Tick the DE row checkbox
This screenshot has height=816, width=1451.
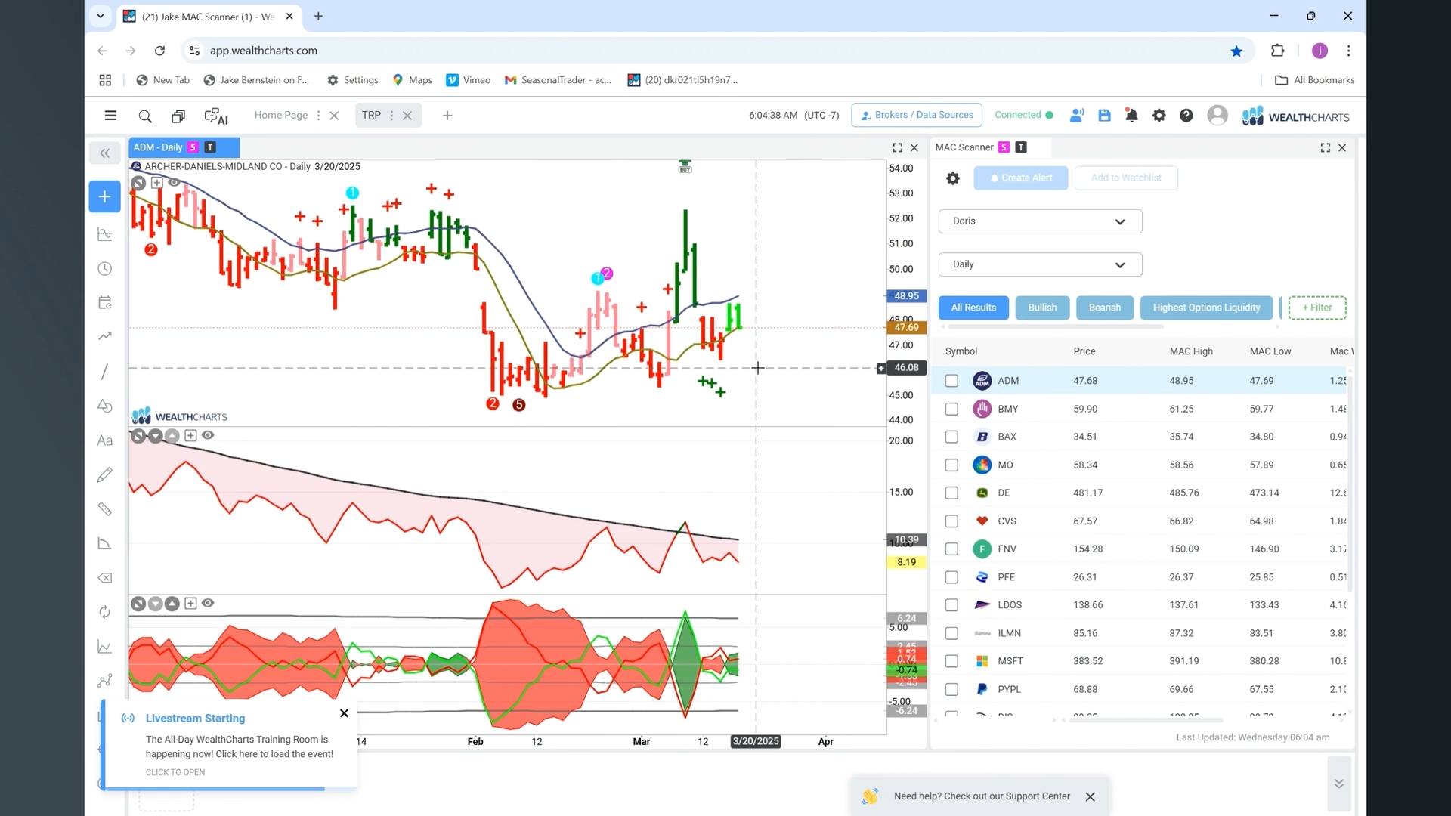coord(951,493)
